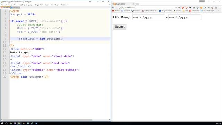Viewport: 222px width, 125px height.
Task: Open the Edit menu in Notepad++
Action: point(6,5)
